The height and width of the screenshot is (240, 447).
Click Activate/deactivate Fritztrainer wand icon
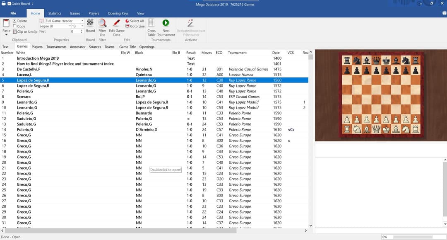pos(190,23)
